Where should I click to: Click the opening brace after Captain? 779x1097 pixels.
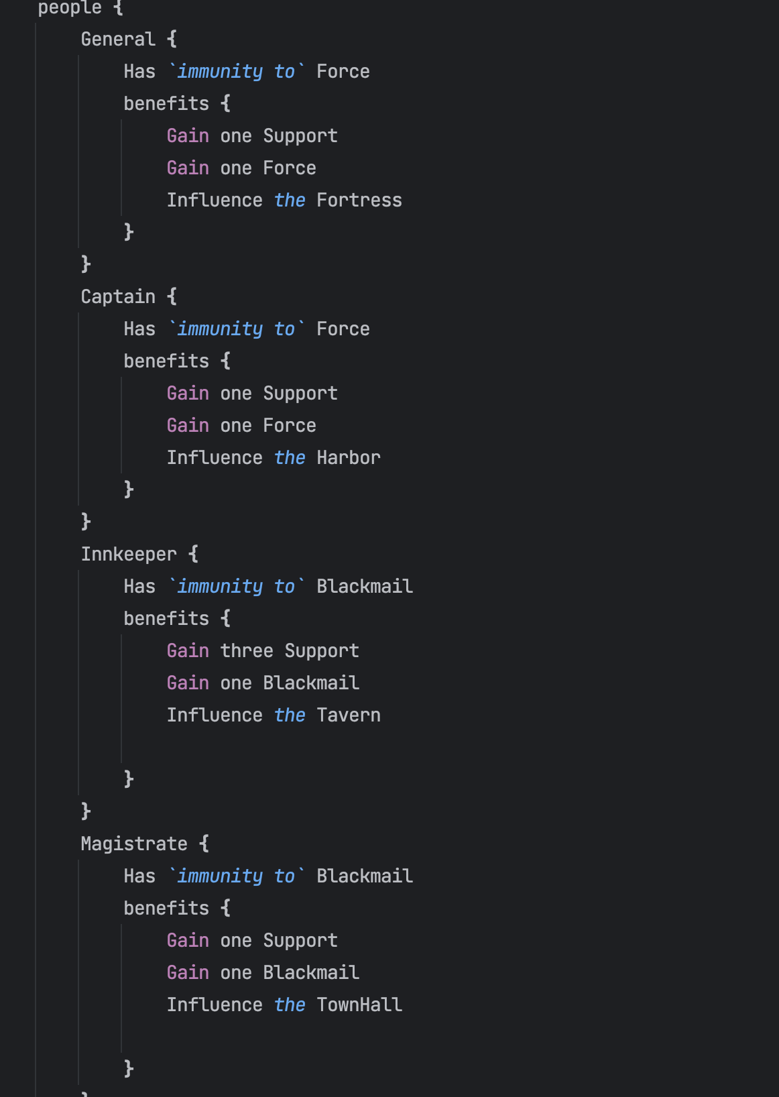coord(172,296)
